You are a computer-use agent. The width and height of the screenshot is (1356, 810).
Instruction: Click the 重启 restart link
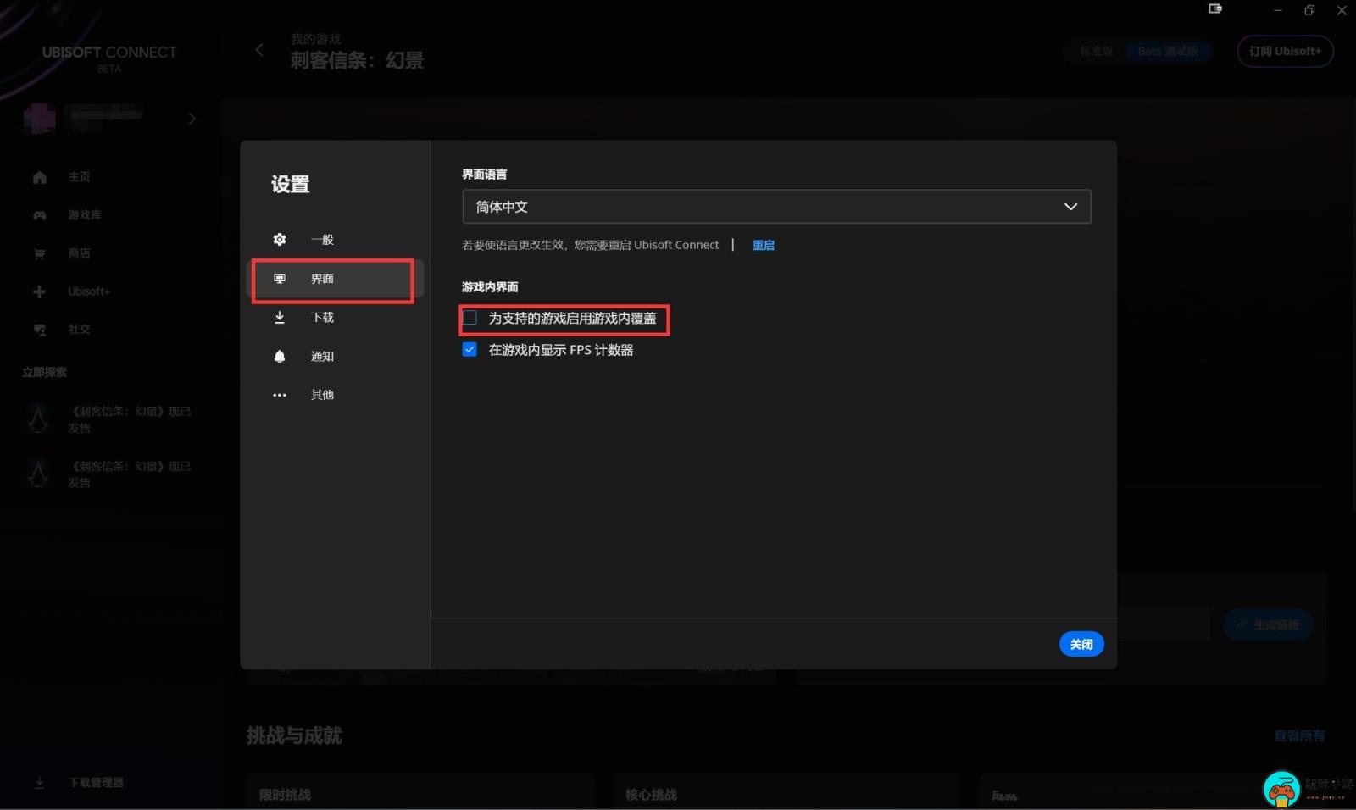point(764,245)
